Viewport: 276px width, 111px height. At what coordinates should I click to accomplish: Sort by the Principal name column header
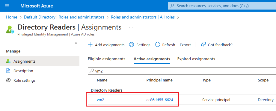(159, 80)
